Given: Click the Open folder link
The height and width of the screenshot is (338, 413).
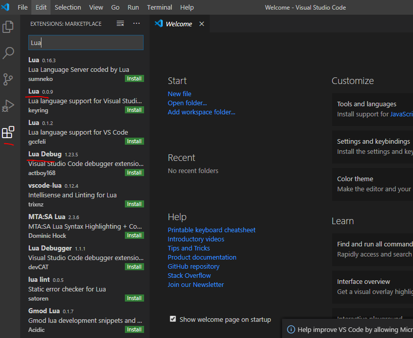Looking at the screenshot, I should (187, 103).
